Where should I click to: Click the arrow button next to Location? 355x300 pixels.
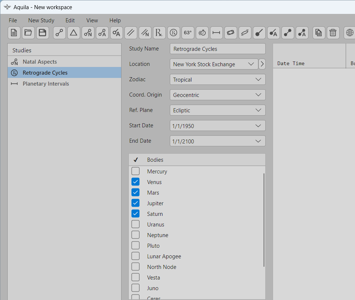coord(262,64)
